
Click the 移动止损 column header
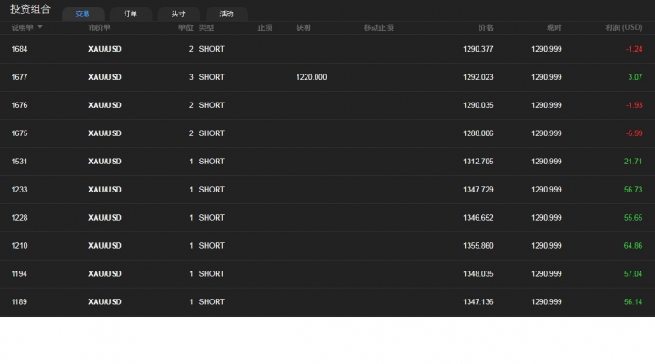point(378,27)
